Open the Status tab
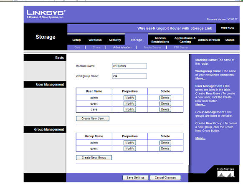The width and height of the screenshot is (243, 184). click(230, 40)
